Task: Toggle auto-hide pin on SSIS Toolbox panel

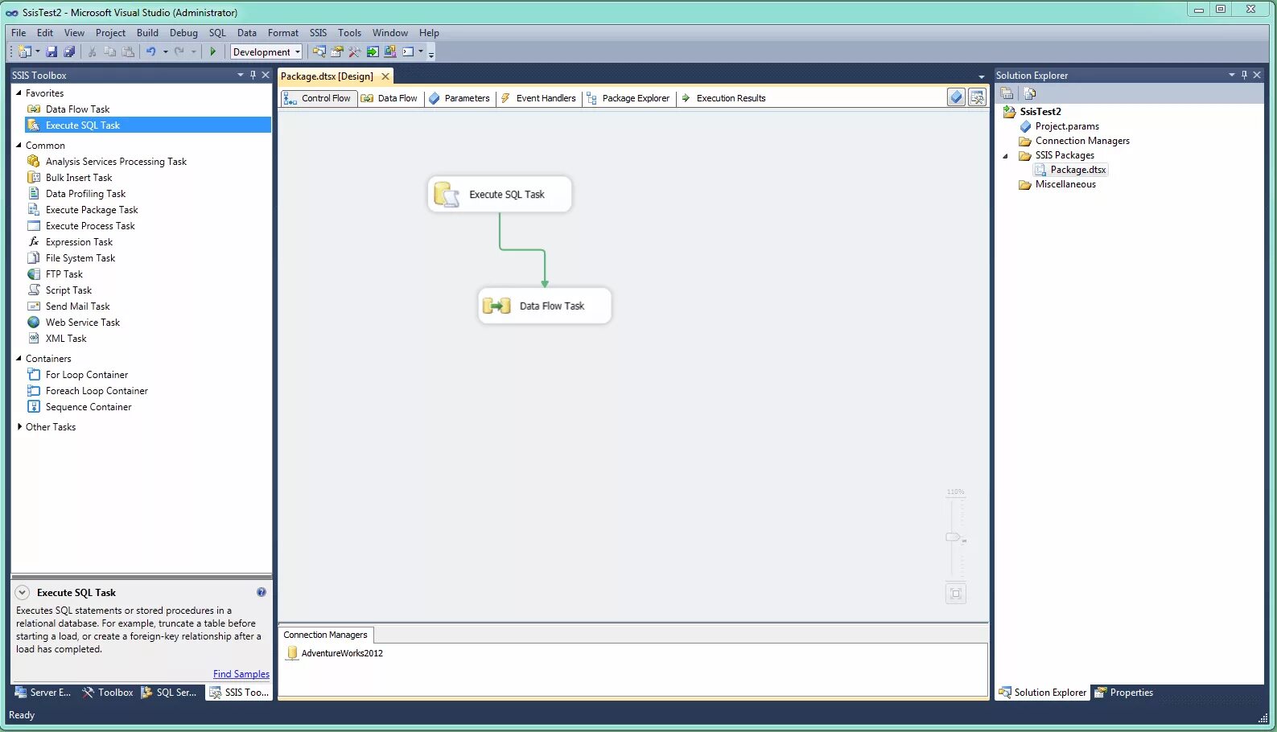Action: point(253,75)
